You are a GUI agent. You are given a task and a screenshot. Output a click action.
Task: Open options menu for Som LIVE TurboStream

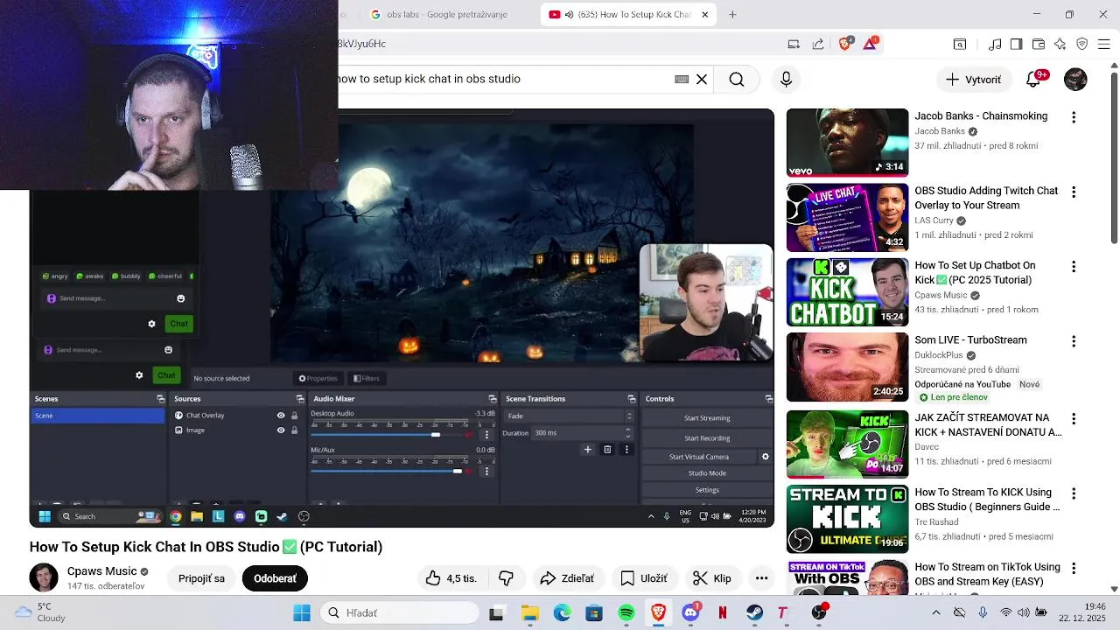[1074, 341]
